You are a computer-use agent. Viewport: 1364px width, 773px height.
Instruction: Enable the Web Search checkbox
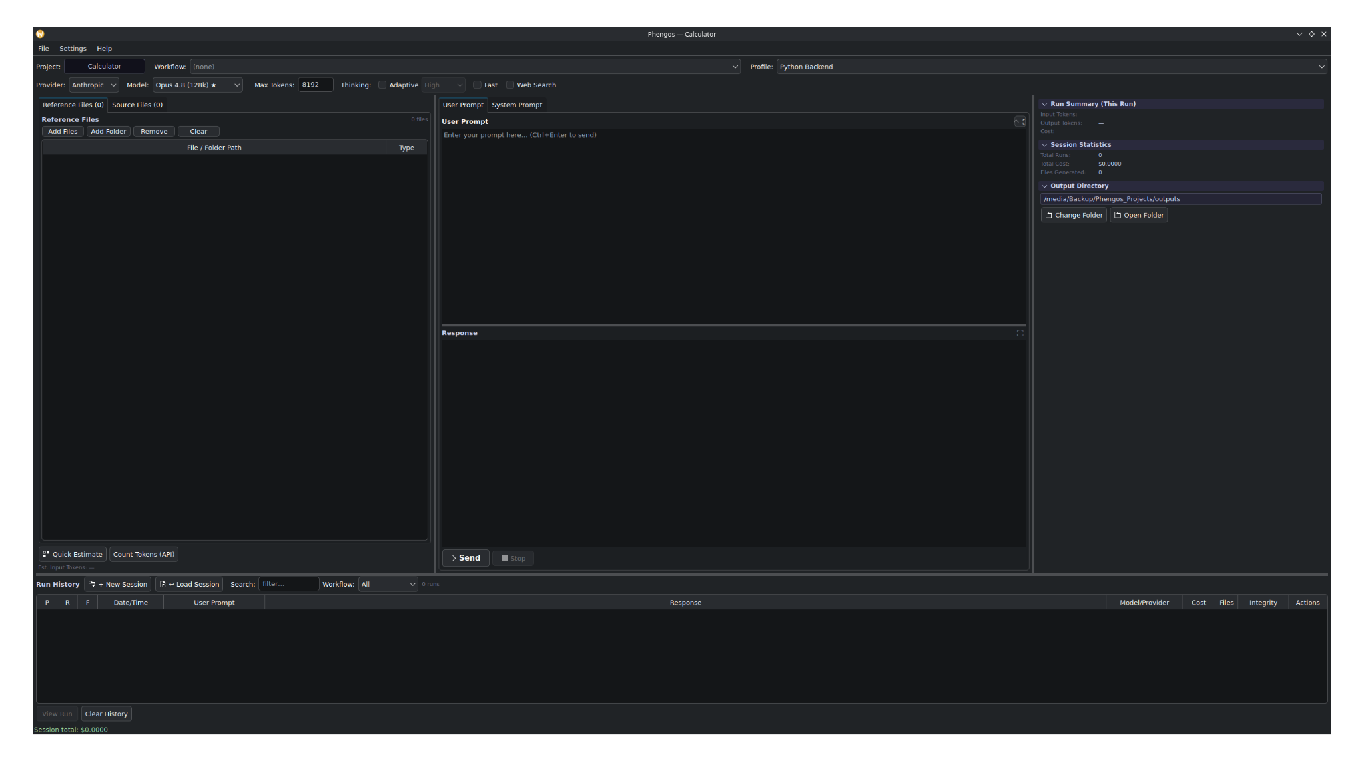coord(510,85)
